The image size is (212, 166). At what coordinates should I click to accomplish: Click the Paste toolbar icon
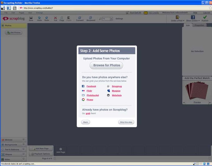tap(69, 18)
